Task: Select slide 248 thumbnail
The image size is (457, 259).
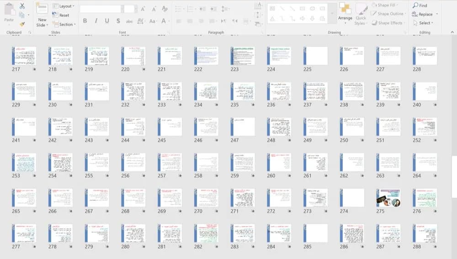Action: tap(279, 127)
